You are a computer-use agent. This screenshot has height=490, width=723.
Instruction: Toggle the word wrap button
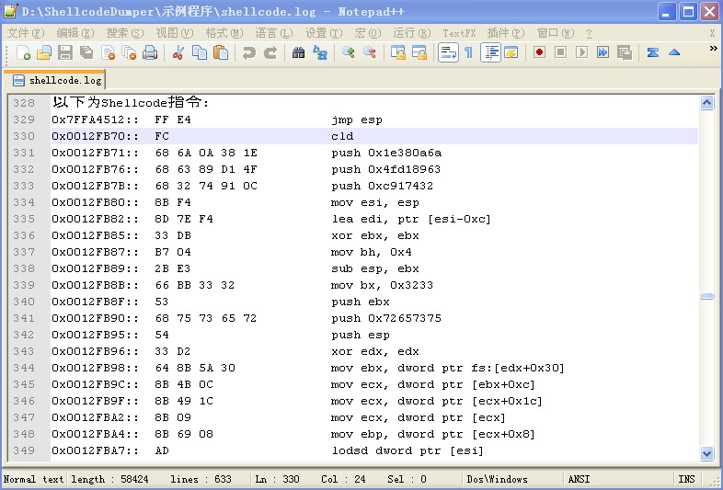[448, 52]
